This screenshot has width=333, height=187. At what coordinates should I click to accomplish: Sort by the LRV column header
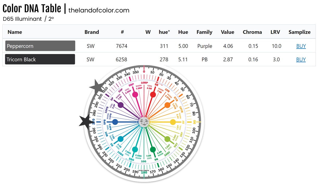(275, 32)
